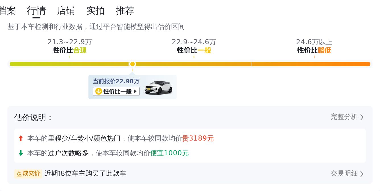The image size is (380, 191).
Task: Click the white SUV thumbnail image
Action: [158, 87]
